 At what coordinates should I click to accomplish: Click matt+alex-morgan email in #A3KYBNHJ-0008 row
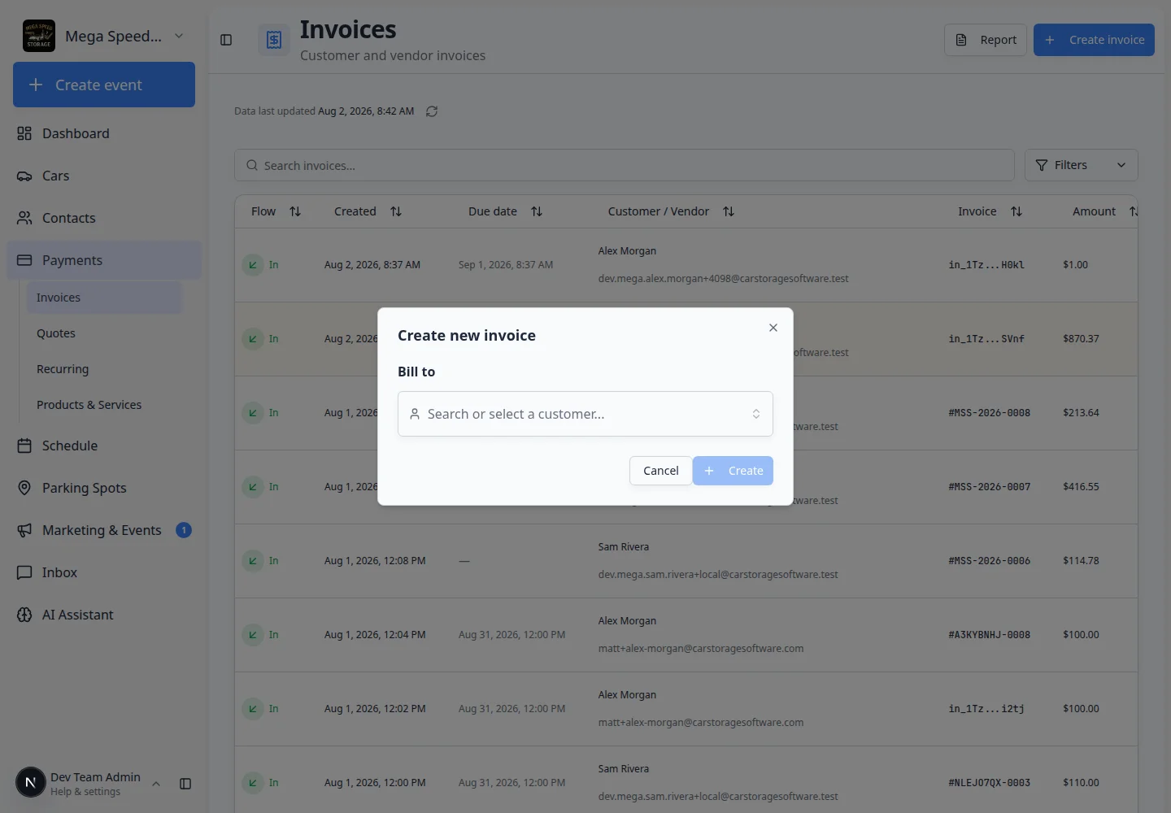(x=701, y=649)
